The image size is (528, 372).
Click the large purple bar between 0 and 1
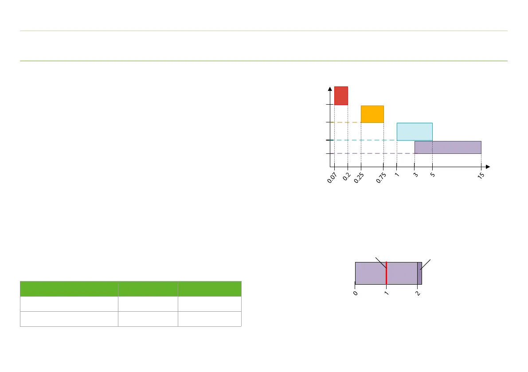point(371,273)
